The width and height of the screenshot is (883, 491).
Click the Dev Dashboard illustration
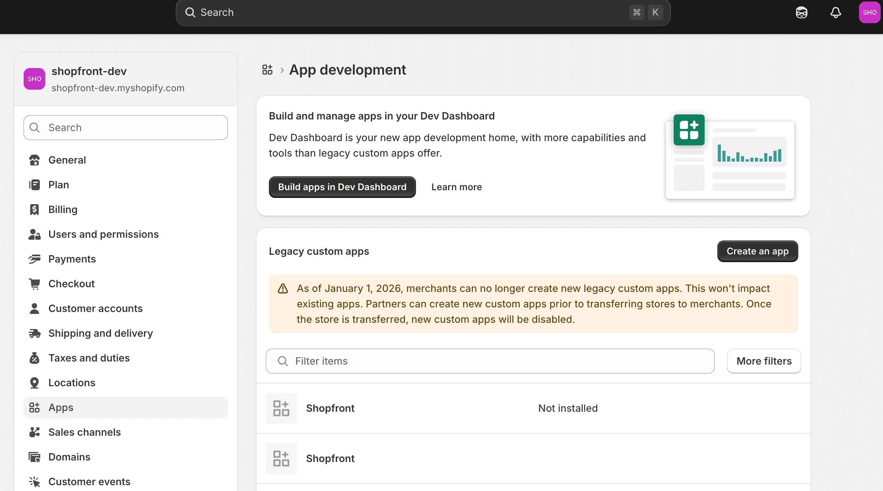pyautogui.click(x=730, y=156)
